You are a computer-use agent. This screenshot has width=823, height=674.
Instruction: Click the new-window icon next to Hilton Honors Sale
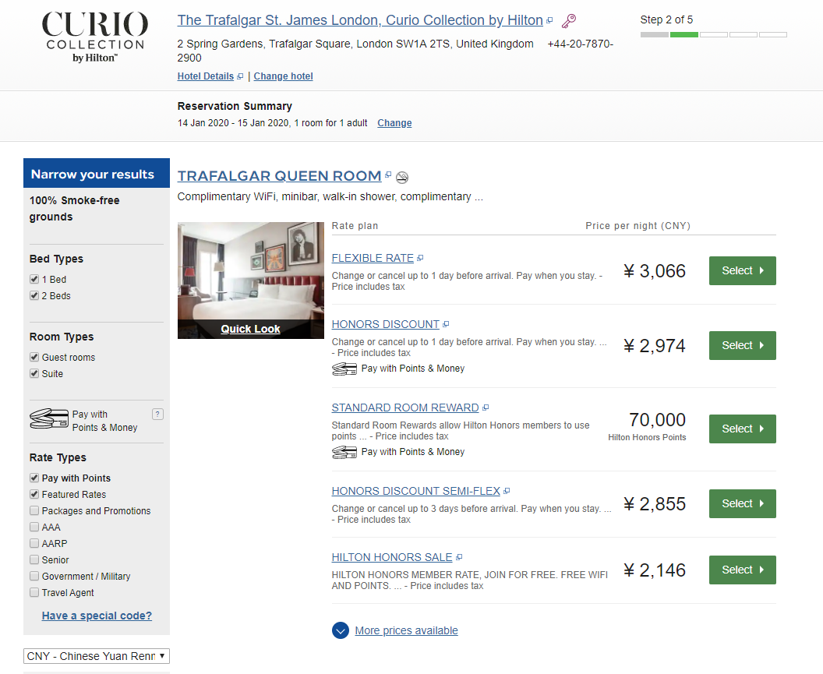pyautogui.click(x=459, y=557)
